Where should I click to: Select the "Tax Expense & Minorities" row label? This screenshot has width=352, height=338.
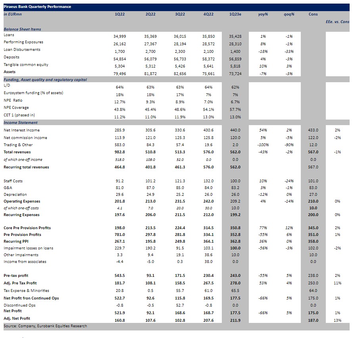(26, 291)
